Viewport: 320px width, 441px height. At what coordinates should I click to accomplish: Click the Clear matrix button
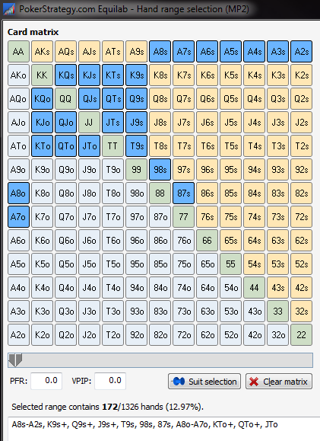pyautogui.click(x=279, y=382)
